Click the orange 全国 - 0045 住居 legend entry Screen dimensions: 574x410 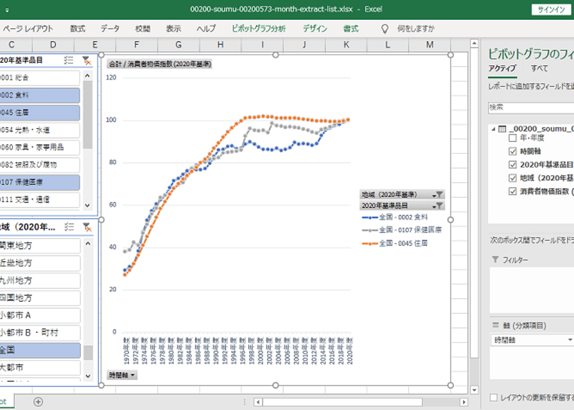394,244
